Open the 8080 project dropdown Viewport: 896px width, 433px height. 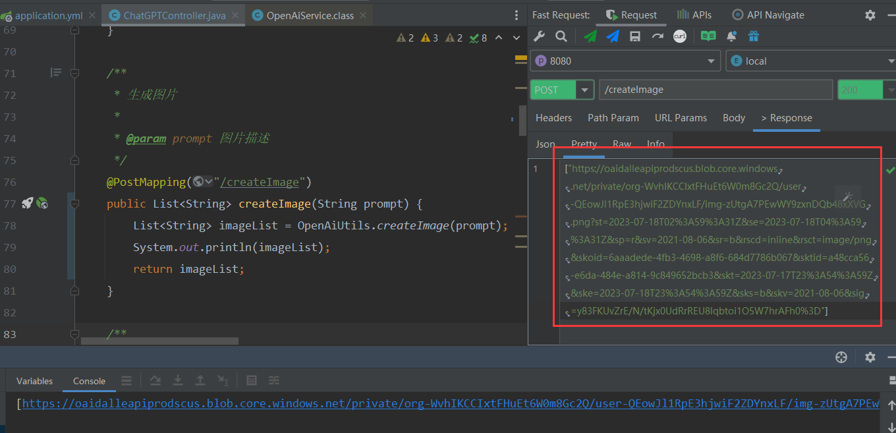pyautogui.click(x=625, y=61)
